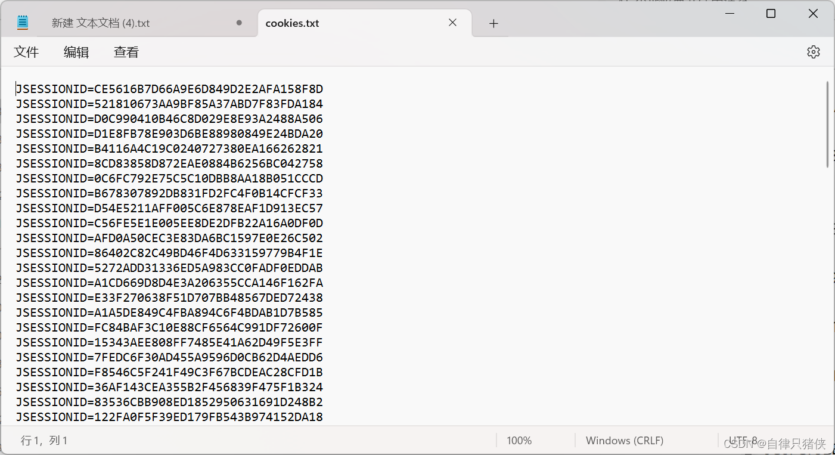This screenshot has height=455, width=835.
Task: Click the vertical scrollbar thumb
Action: click(827, 124)
